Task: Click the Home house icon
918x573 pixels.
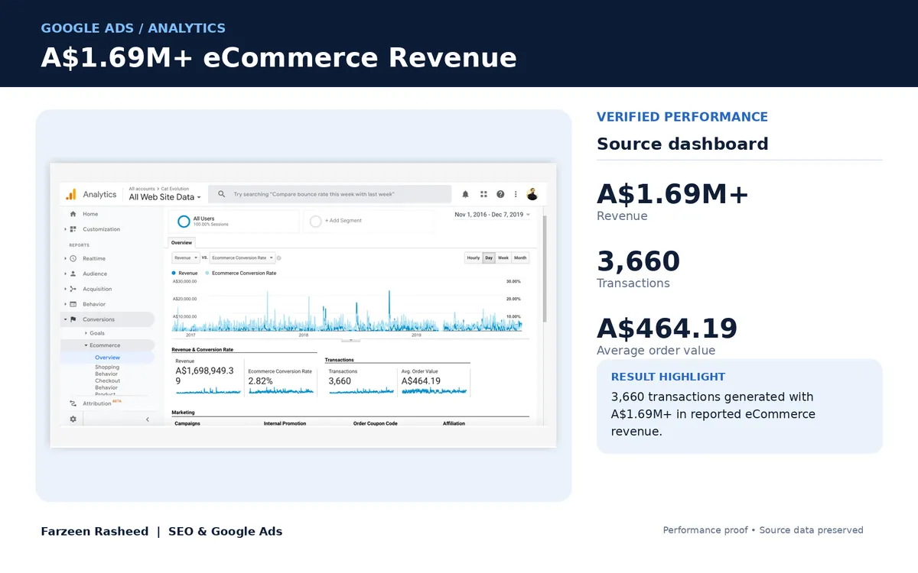Action: tap(73, 214)
